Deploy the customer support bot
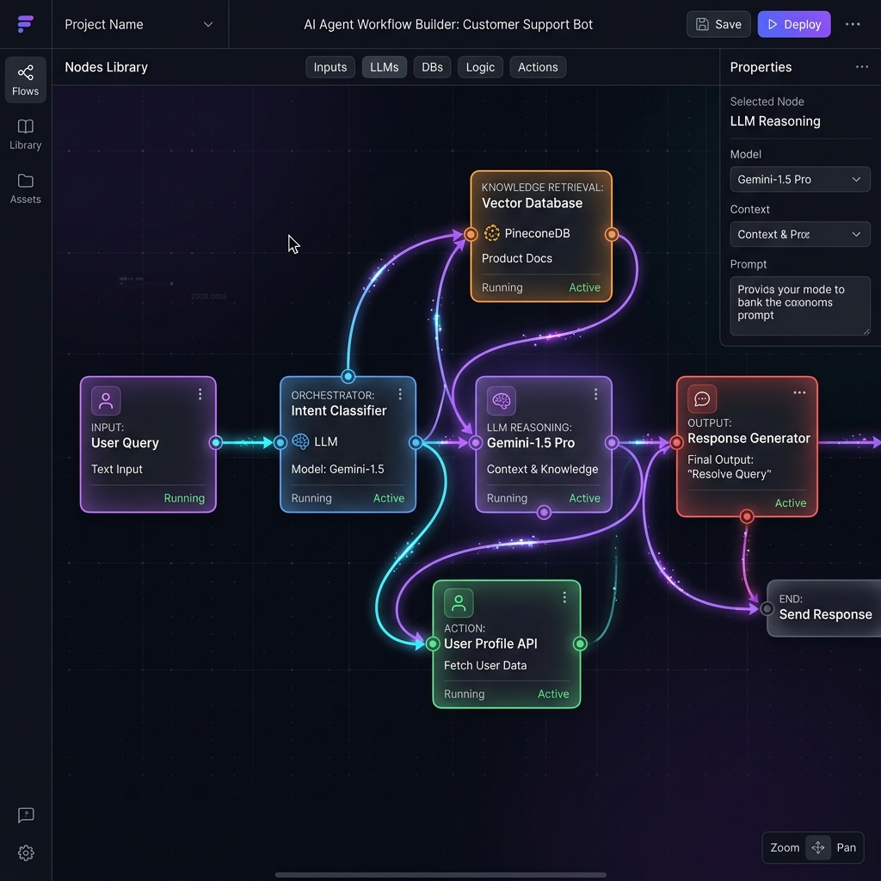 coord(794,24)
